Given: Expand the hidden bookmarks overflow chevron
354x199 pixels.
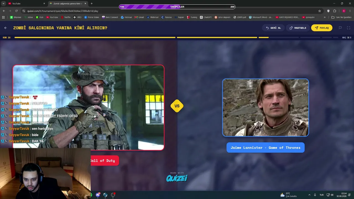Looking at the screenshot, I should [x=325, y=17].
